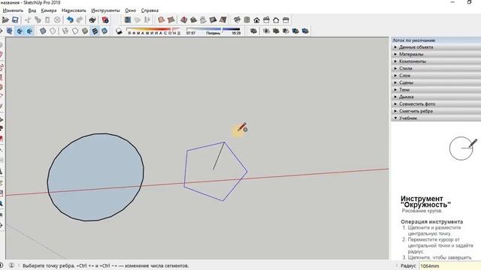Select the Stamp sandbox tool
Image resolution: width=481 pixels, height=270 pixels.
coord(194,20)
